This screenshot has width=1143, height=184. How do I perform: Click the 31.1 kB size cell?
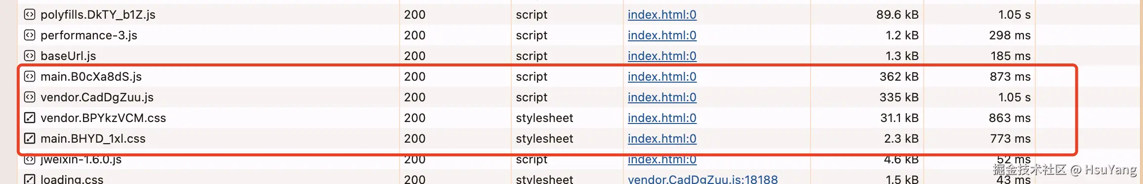point(900,118)
